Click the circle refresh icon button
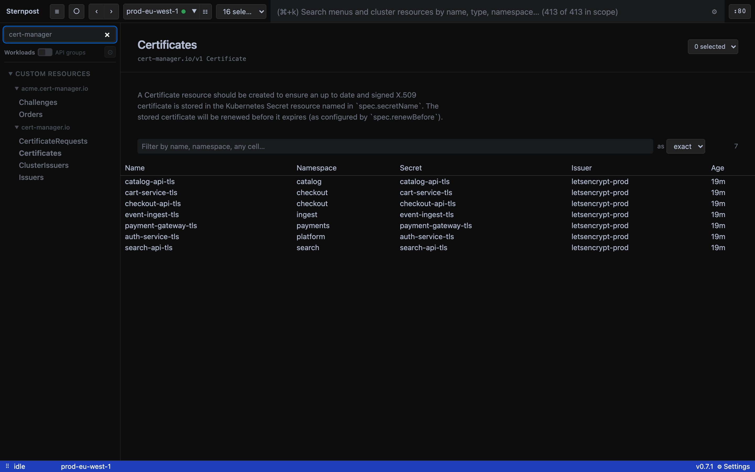The width and height of the screenshot is (755, 472). tap(77, 12)
